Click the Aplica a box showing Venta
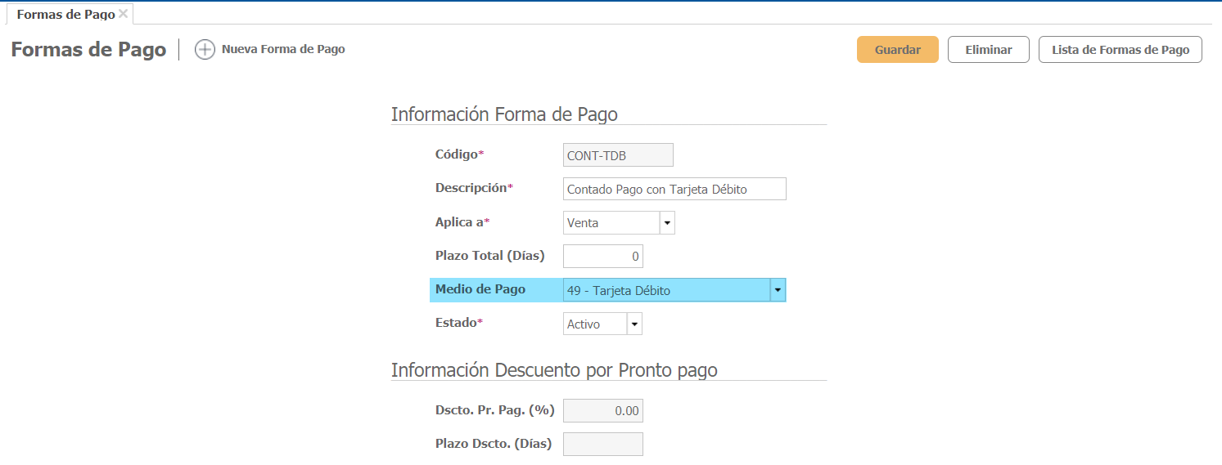The height and width of the screenshot is (465, 1222). click(x=611, y=223)
